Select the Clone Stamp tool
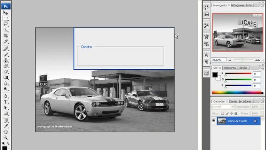 [x=5, y=60]
